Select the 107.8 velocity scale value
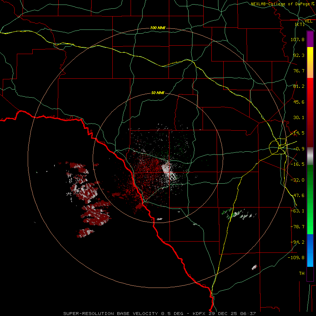Image resolution: width=316 pixels, height=316 pixels. click(297, 39)
